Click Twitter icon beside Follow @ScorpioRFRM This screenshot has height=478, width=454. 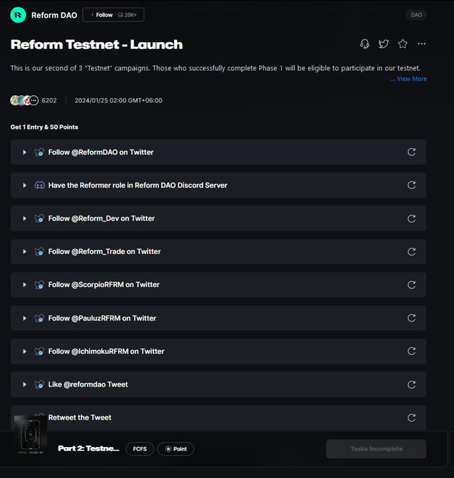click(x=39, y=285)
